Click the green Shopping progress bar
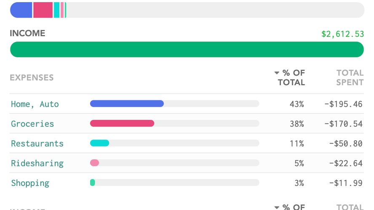 [x=93, y=183]
